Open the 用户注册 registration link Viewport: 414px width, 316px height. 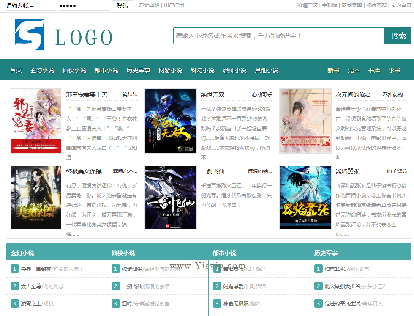pyautogui.click(x=173, y=5)
